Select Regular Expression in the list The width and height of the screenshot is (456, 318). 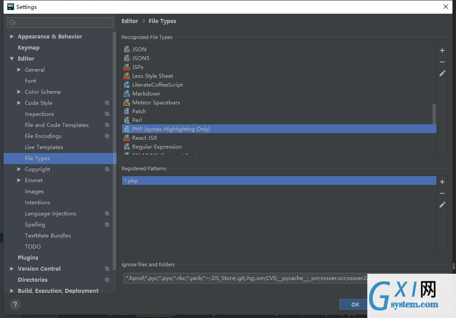(x=279, y=147)
